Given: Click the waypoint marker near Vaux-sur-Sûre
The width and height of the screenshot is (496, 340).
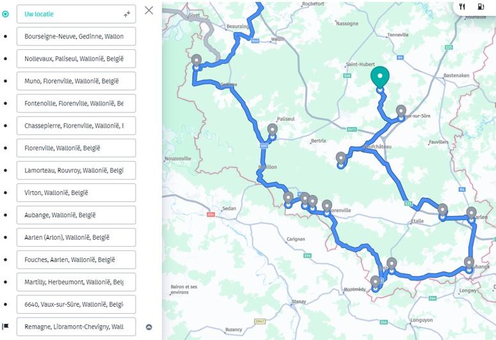Looking at the screenshot, I should pyautogui.click(x=401, y=112).
